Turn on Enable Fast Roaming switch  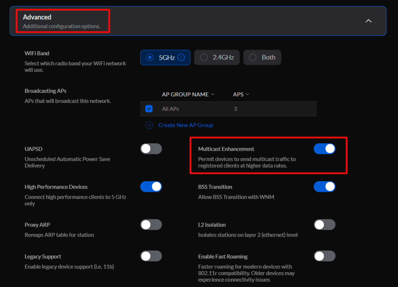click(x=324, y=256)
